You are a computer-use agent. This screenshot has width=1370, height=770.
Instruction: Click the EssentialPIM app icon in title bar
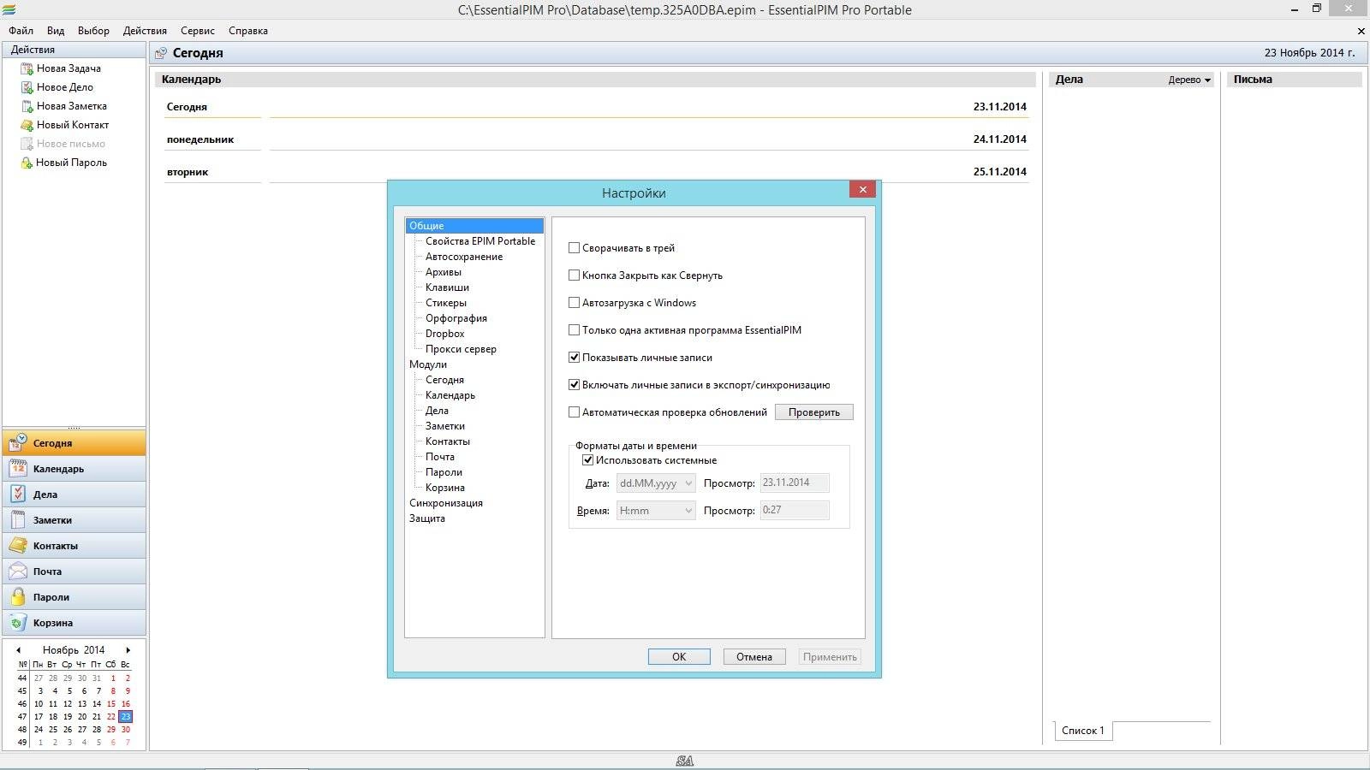point(9,10)
